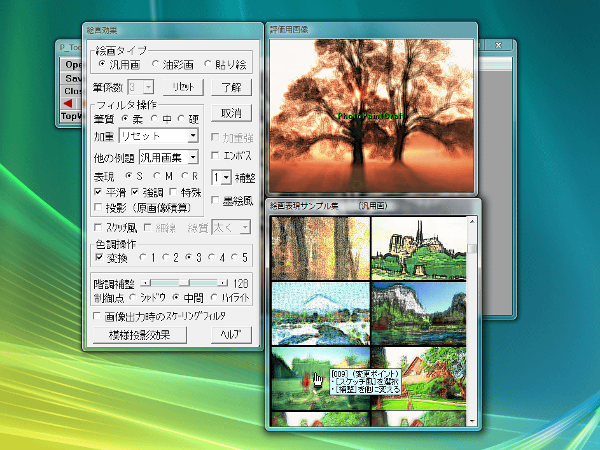This screenshot has height=450, width=600.
Task: Select 中 brush quality
Action: (x=154, y=118)
